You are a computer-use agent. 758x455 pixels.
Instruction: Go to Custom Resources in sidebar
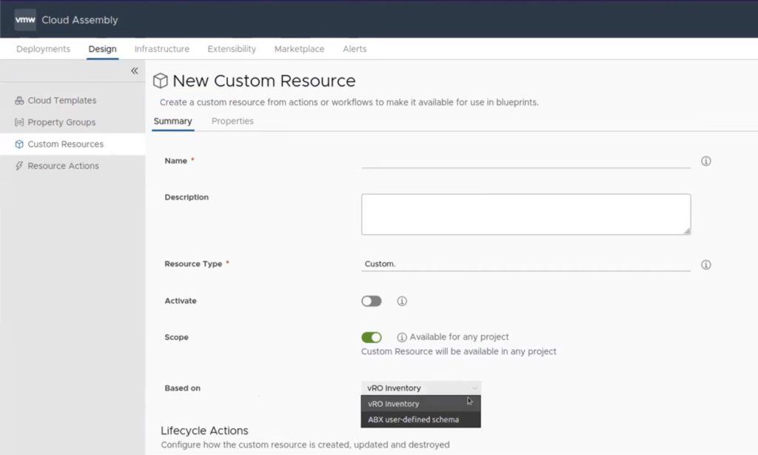(65, 144)
